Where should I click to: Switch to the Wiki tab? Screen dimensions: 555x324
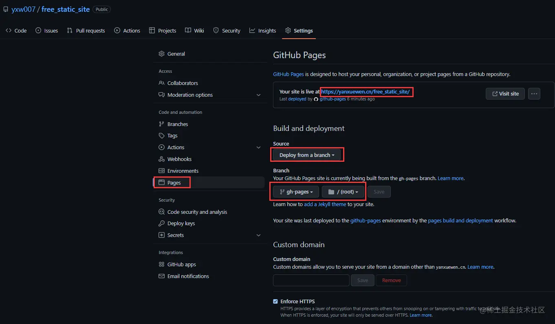click(194, 30)
